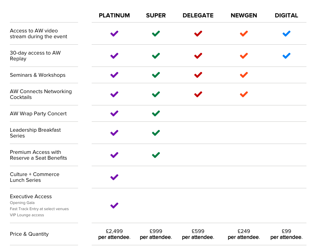Select the PLATINUM column header
Screen dimensions: 316x248
[x=114, y=15]
